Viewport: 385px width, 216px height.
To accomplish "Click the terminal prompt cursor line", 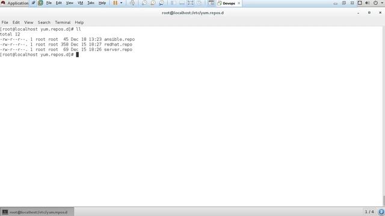I will coord(39,55).
